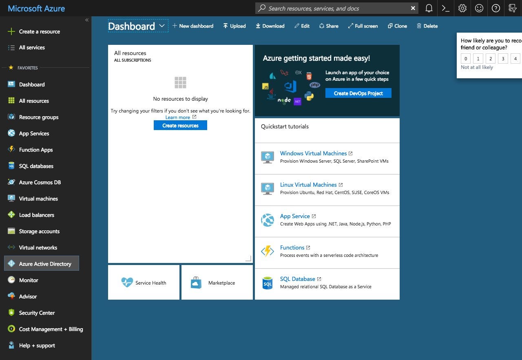The height and width of the screenshot is (360, 522).
Task: Open the Learn more link
Action: [x=178, y=117]
